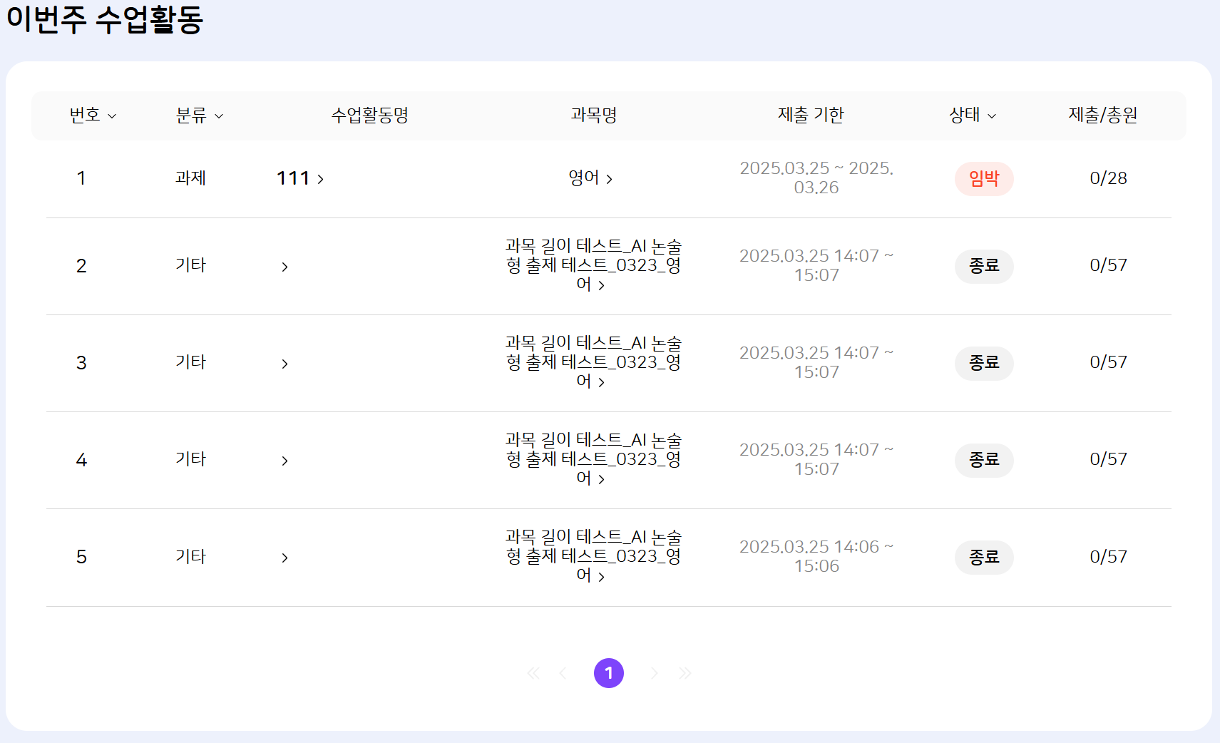Sort by 번호 column
The width and height of the screenshot is (1220, 743).
93,116
